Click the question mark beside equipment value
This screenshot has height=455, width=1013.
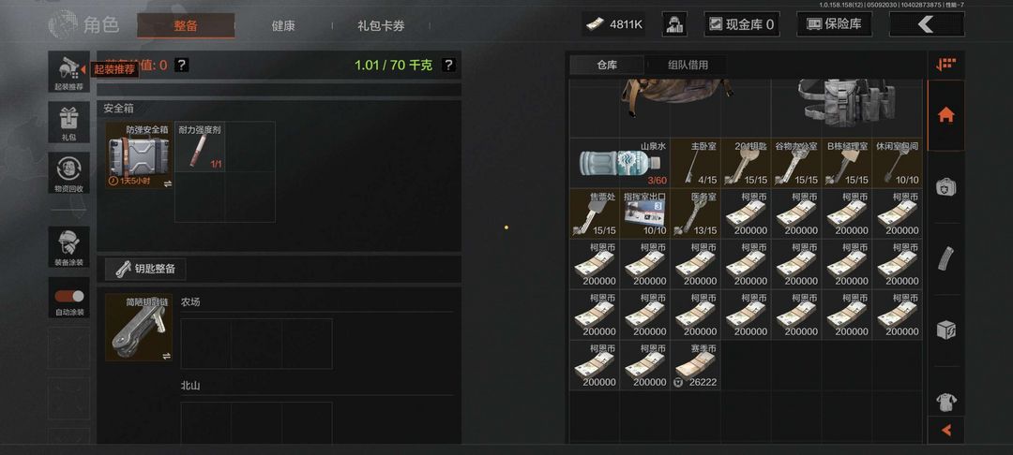click(x=182, y=66)
